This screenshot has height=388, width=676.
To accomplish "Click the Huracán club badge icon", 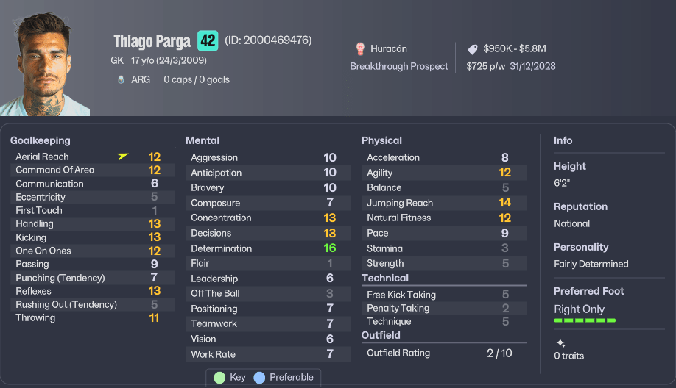I will pyautogui.click(x=360, y=49).
